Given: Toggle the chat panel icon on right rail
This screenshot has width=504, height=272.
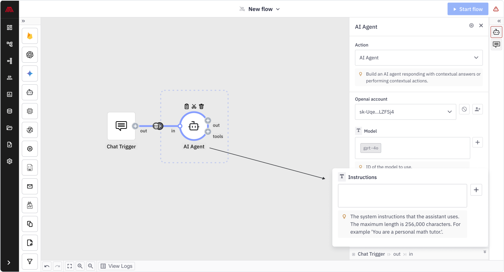Looking at the screenshot, I should tap(496, 45).
